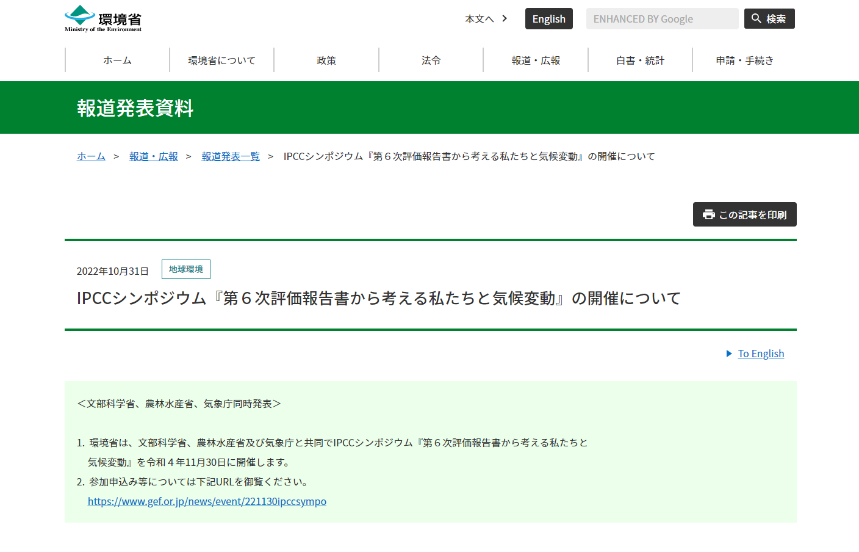Click the chevron next to 本文へ
The width and height of the screenshot is (859, 552).
505,18
